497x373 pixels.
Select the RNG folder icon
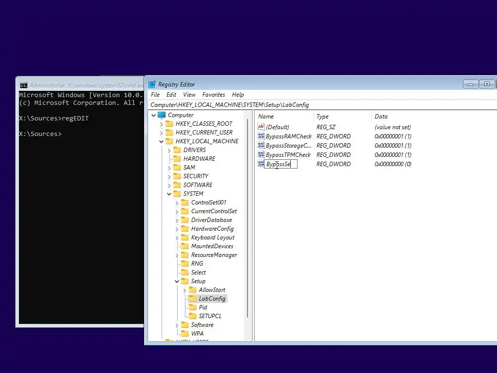[x=185, y=264]
